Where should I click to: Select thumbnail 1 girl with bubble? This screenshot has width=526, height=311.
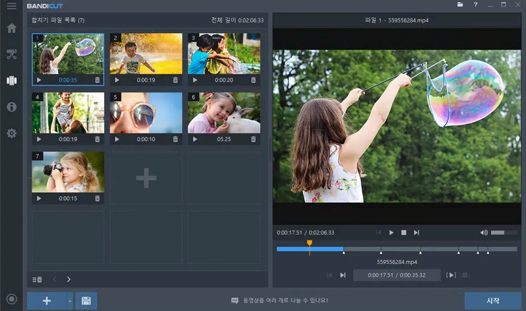[x=68, y=53]
